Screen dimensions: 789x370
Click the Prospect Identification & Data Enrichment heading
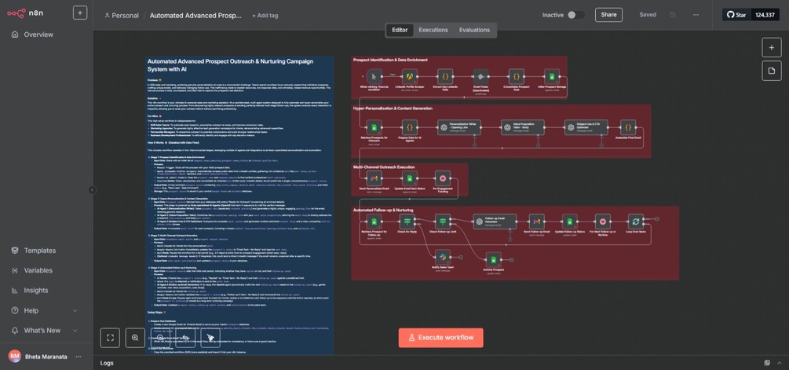[x=390, y=60]
